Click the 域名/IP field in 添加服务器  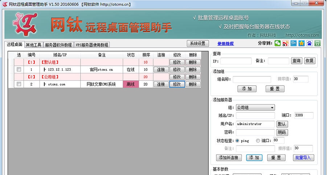click(x=255, y=115)
